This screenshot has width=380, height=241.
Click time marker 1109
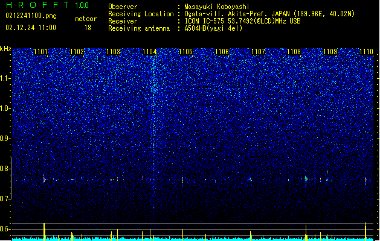pos(330,52)
